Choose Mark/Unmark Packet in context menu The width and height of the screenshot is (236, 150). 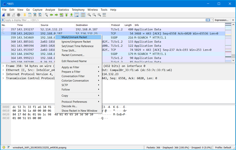click(78, 37)
